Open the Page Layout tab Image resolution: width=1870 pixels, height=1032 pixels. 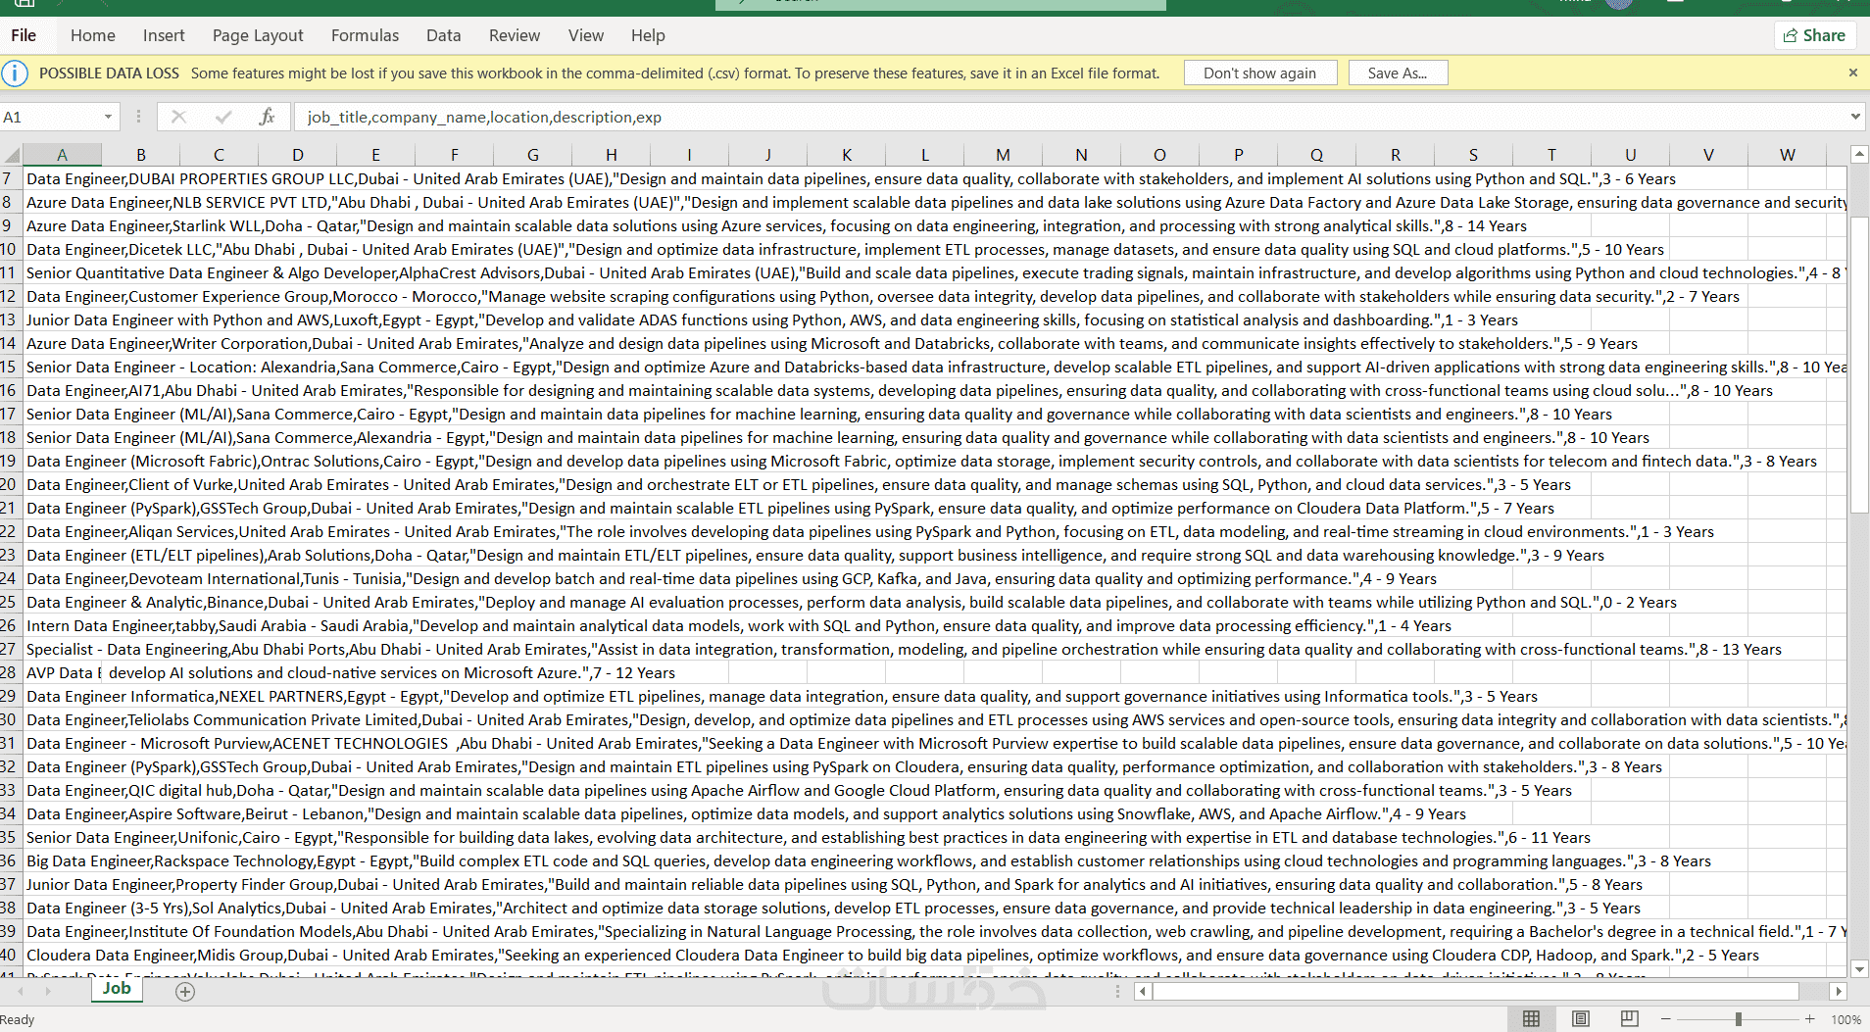(258, 35)
